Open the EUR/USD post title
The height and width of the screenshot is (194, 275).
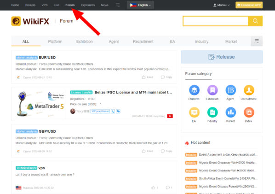tap(47, 58)
